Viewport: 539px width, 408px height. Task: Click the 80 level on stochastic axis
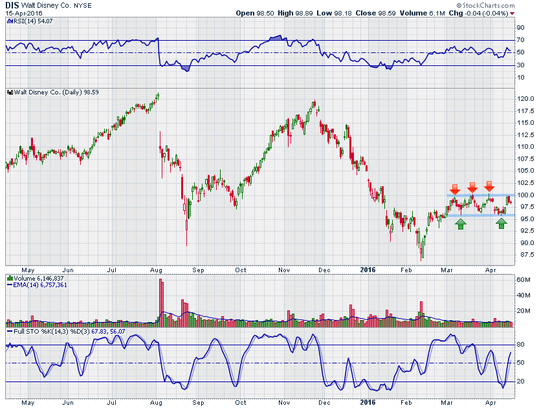click(x=521, y=345)
